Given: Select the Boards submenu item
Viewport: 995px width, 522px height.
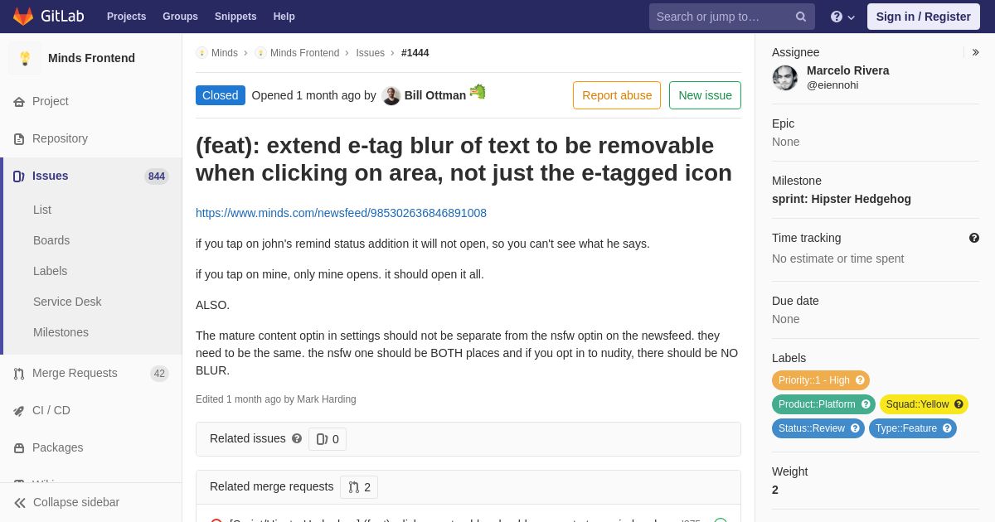Looking at the screenshot, I should point(51,240).
